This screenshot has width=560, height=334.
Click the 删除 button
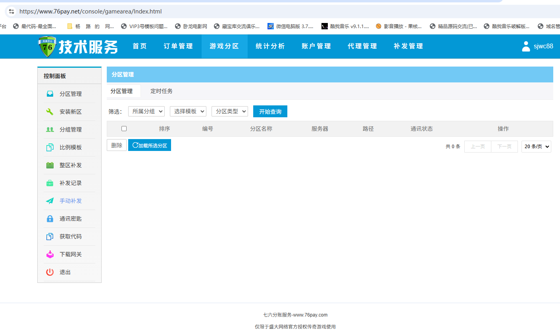click(117, 145)
